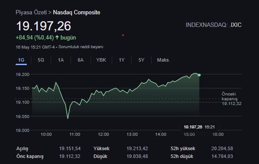This screenshot has height=164, width=259.
Task: Click the 19.100 y-axis label
Action: 23,102
